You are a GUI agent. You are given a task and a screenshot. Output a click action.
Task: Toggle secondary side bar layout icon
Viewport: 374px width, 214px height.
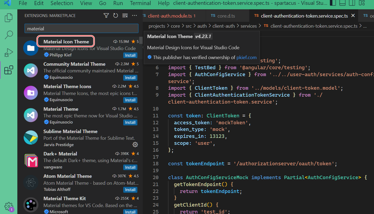click(352, 3)
